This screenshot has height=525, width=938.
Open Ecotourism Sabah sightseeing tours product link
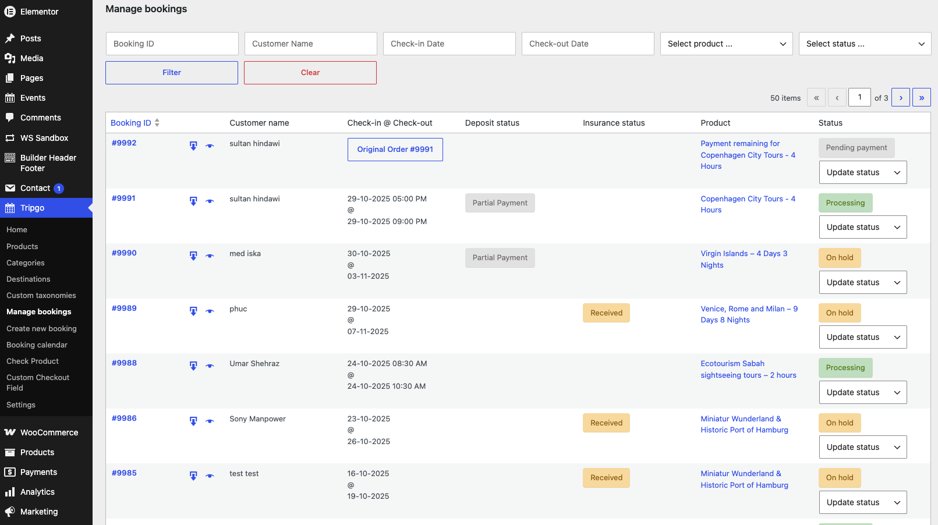tap(749, 370)
